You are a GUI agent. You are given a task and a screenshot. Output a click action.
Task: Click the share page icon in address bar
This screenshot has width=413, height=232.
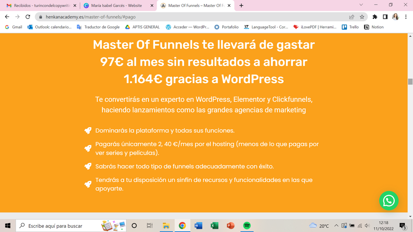pos(352,17)
